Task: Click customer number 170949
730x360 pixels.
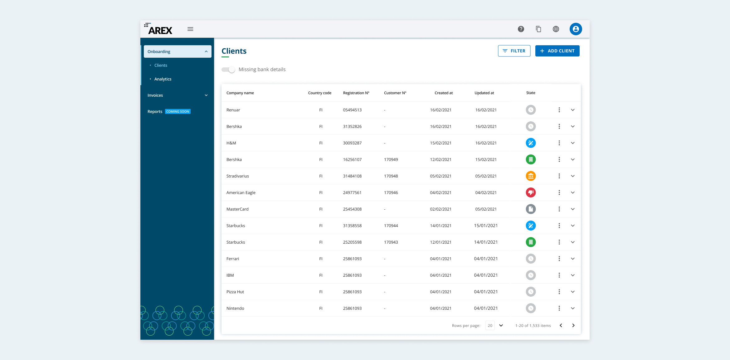Action: tap(391, 159)
